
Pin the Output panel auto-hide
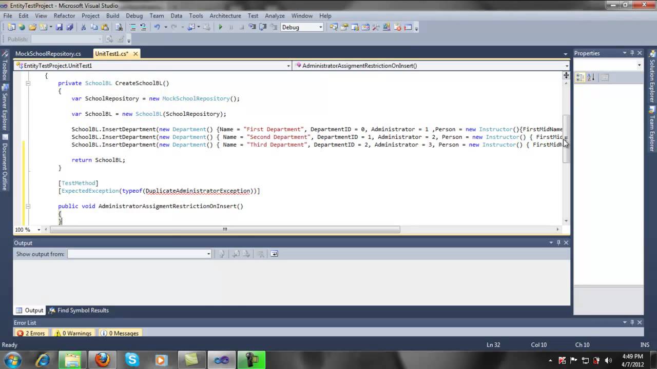pos(558,242)
